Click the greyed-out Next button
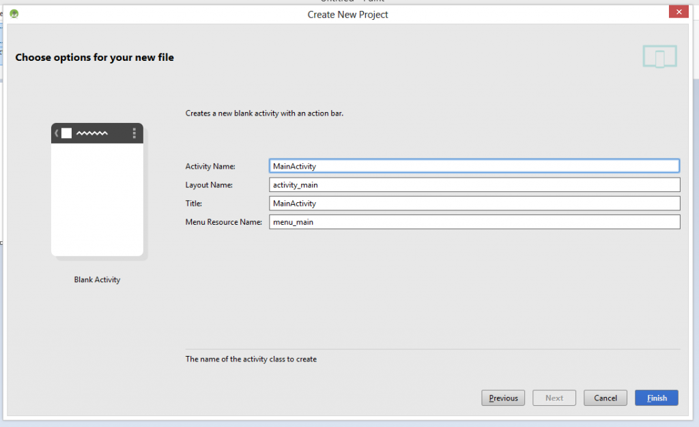This screenshot has width=699, height=427. click(x=554, y=398)
